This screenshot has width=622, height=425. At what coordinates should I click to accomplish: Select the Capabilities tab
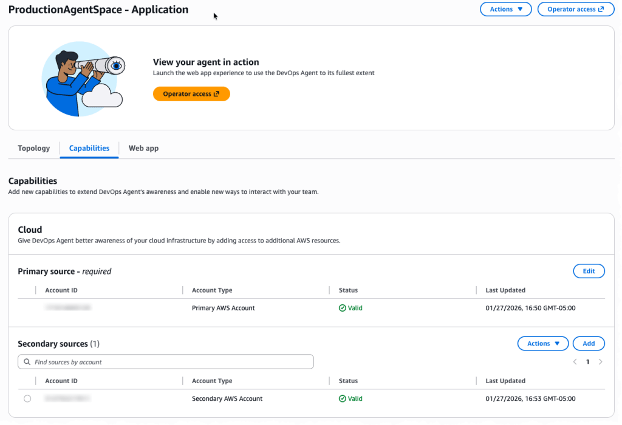(x=89, y=148)
